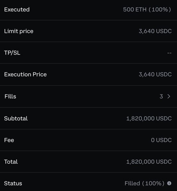Click the Subtotal label
The image size is (177, 191).
16,118
